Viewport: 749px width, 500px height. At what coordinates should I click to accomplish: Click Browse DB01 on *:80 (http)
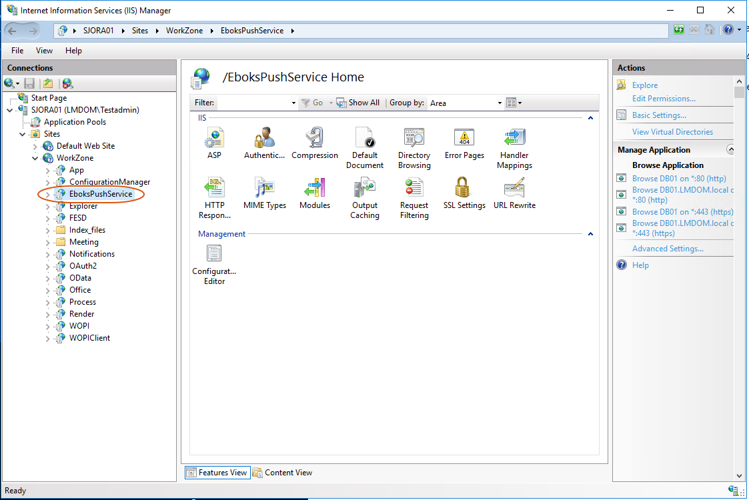click(679, 178)
